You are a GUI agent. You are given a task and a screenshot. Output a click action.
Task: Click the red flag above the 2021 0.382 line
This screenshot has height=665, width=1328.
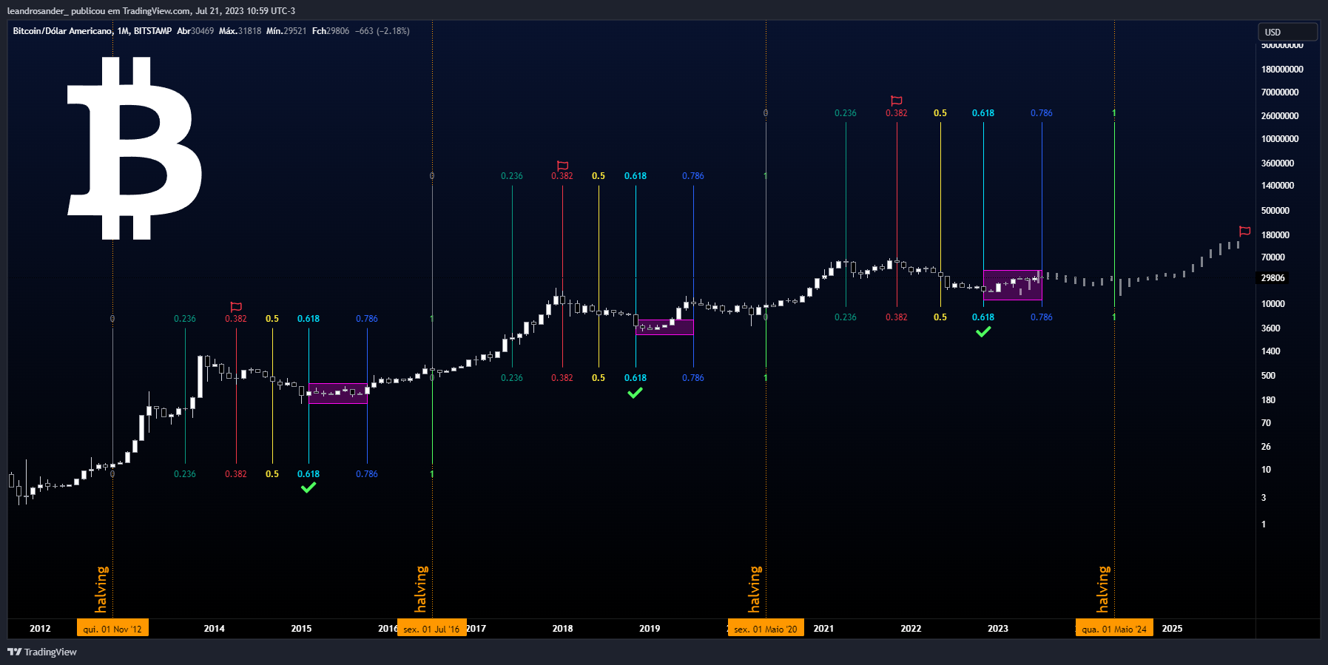click(896, 100)
